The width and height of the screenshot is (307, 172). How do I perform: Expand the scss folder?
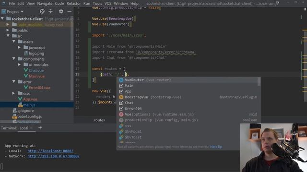click(13, 93)
